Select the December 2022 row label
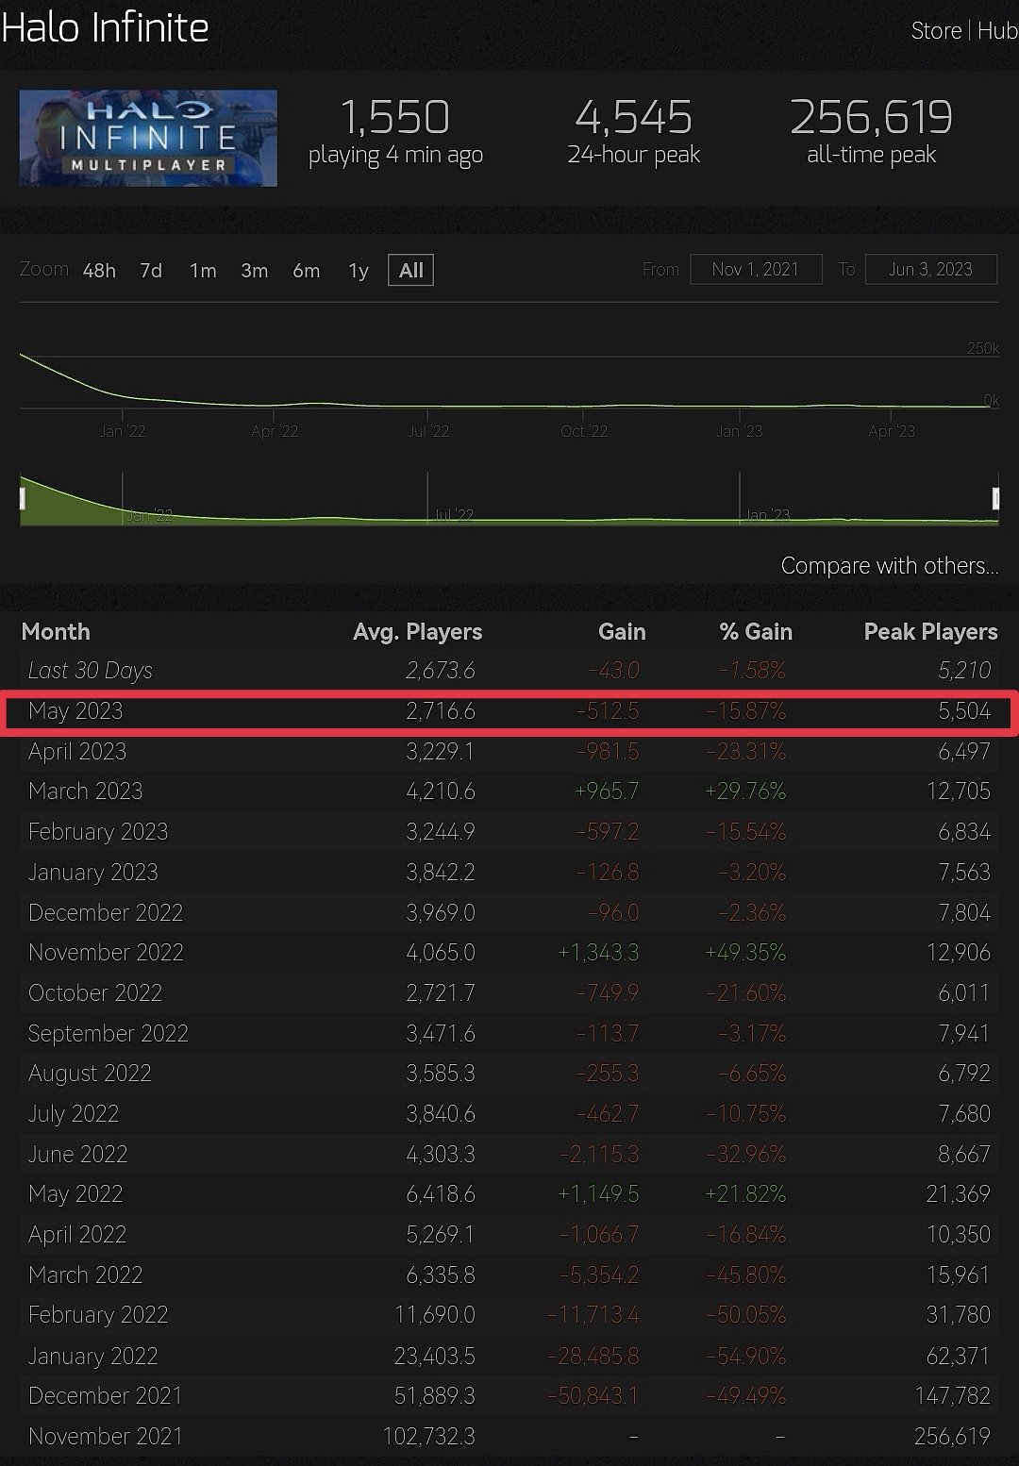 pos(106,913)
